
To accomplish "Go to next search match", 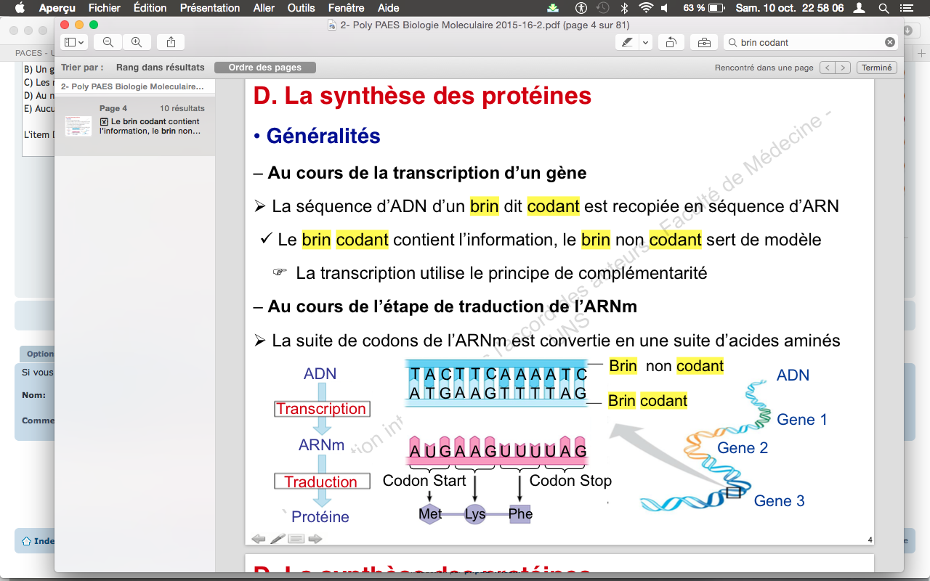I will click(843, 68).
